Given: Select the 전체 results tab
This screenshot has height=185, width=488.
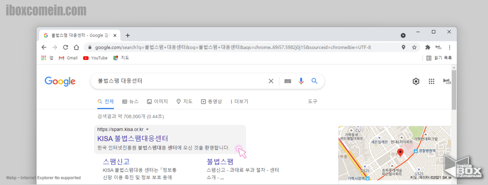Looking at the screenshot, I should 106,102.
